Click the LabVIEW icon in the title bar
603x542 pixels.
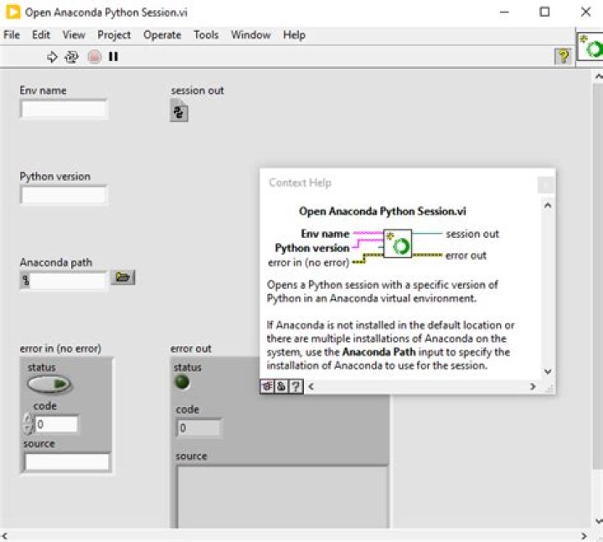tap(13, 12)
